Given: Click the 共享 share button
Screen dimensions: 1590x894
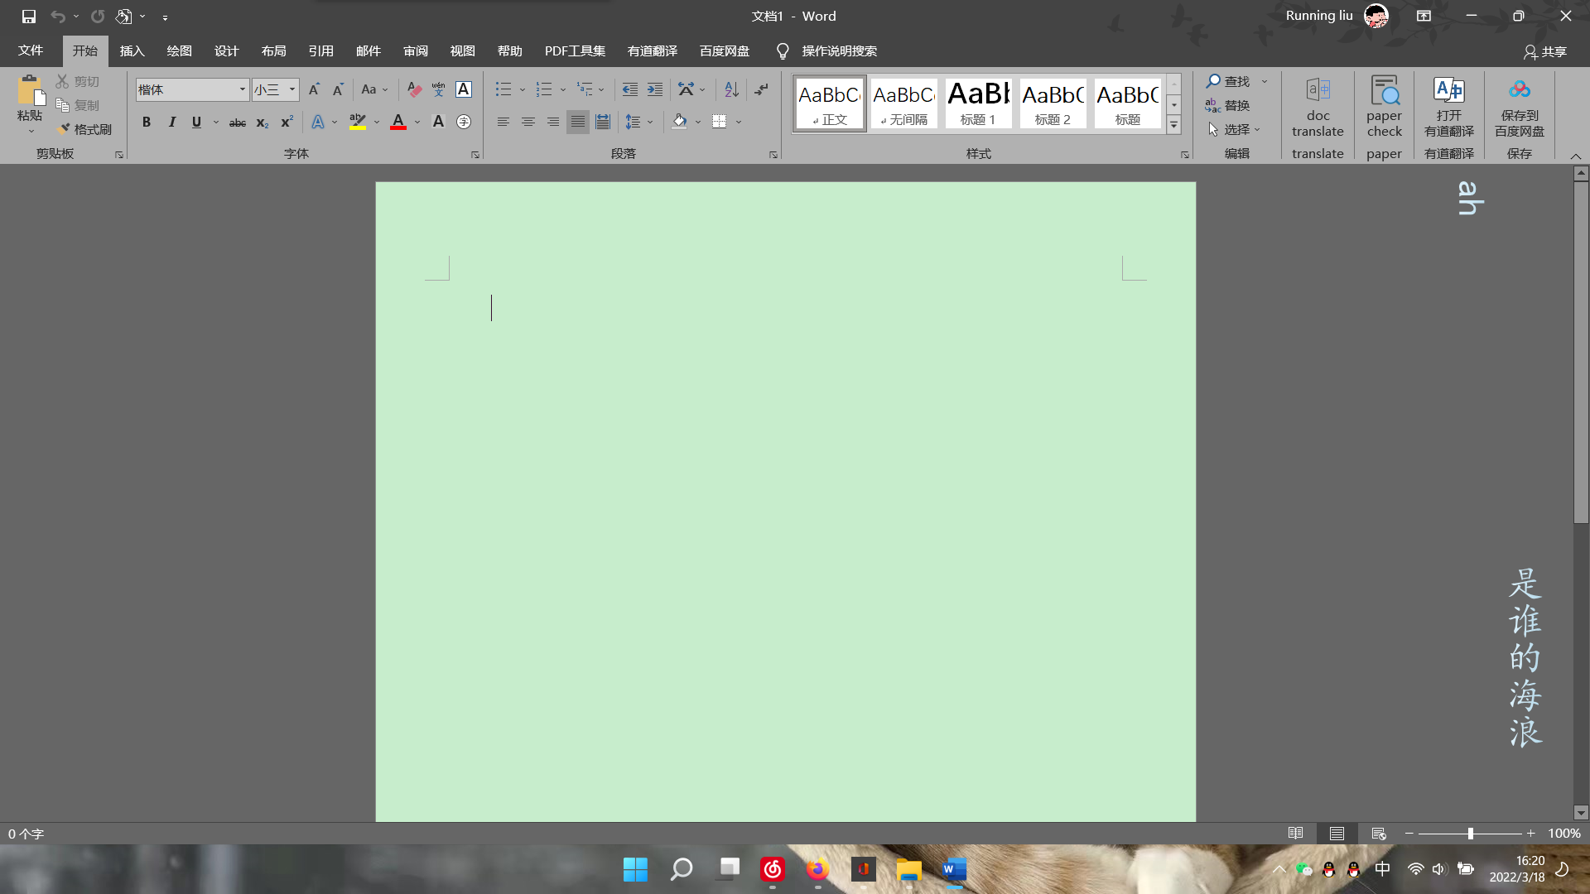Looking at the screenshot, I should tap(1544, 51).
